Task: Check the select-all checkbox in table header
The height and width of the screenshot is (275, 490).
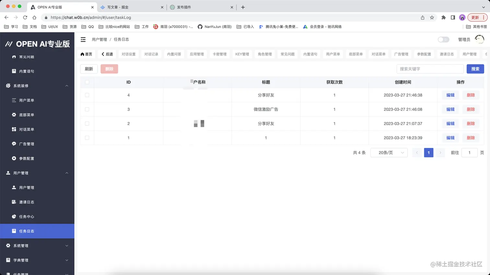Action: [x=87, y=82]
